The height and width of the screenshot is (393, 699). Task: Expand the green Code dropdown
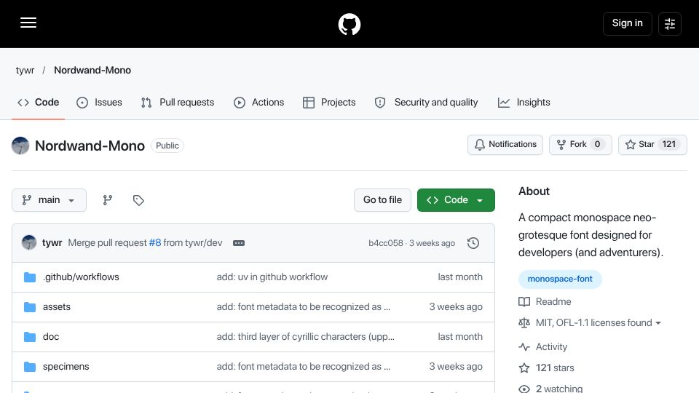(x=456, y=200)
